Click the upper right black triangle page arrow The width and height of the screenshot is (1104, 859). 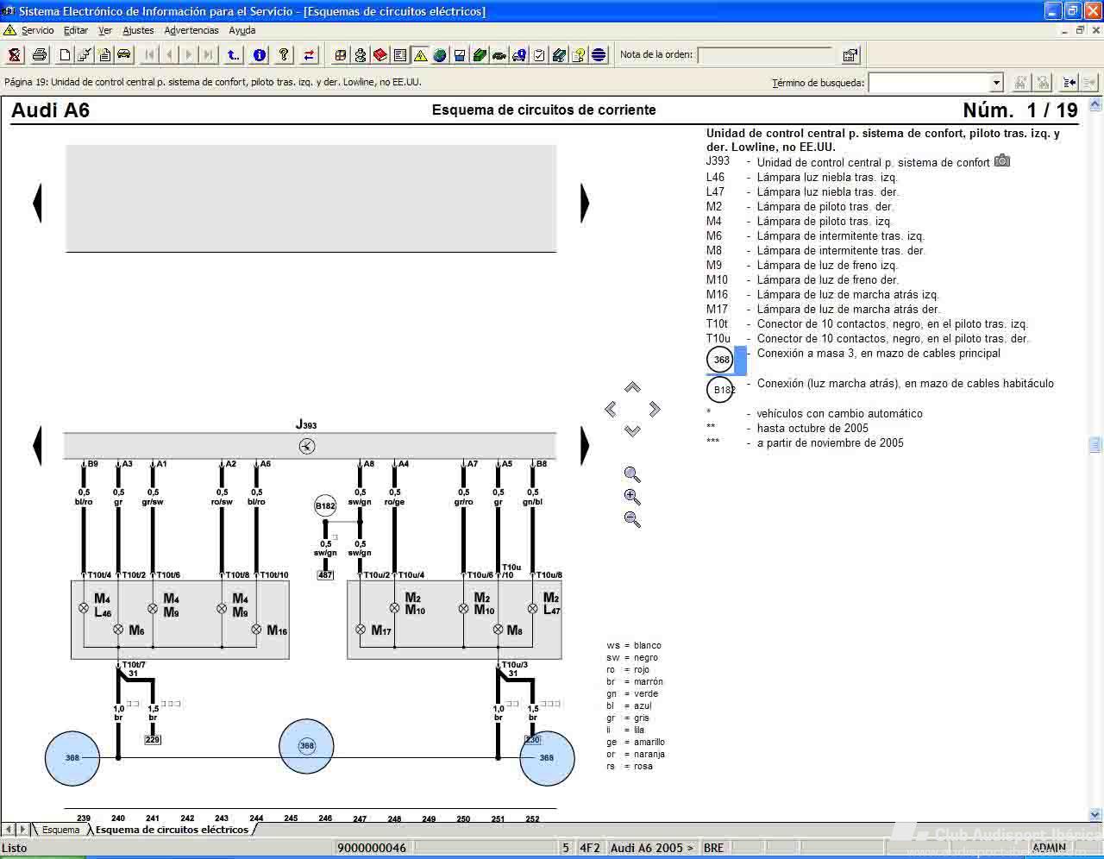pos(585,204)
